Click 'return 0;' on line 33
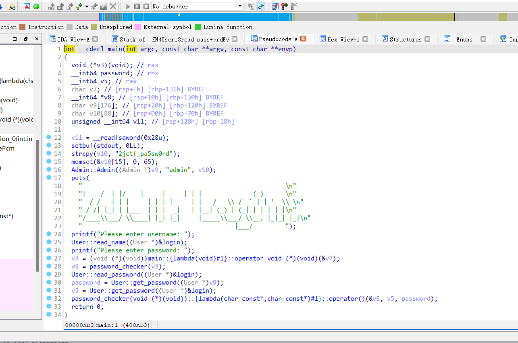 (87, 307)
